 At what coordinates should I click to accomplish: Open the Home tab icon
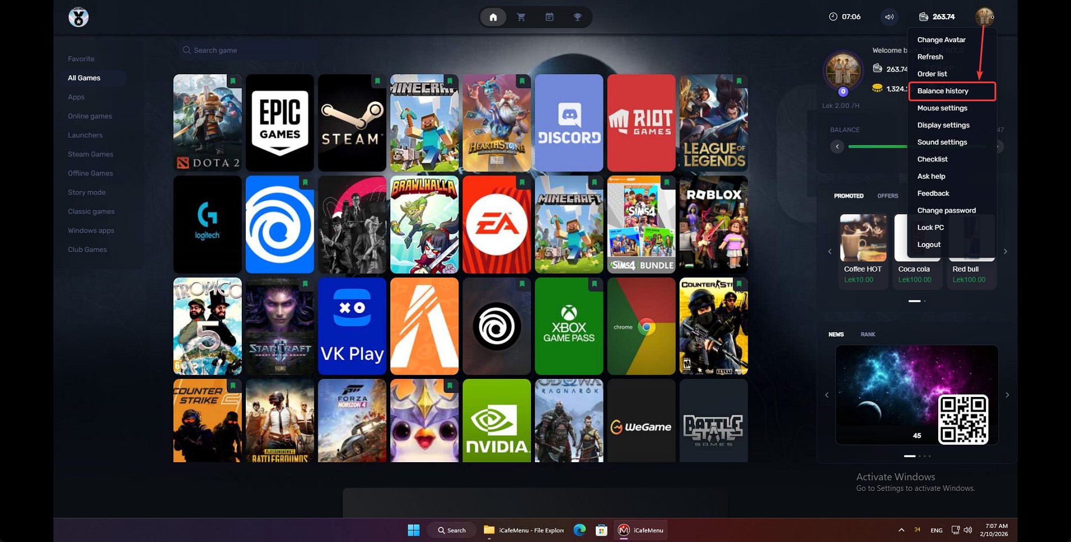coord(493,17)
